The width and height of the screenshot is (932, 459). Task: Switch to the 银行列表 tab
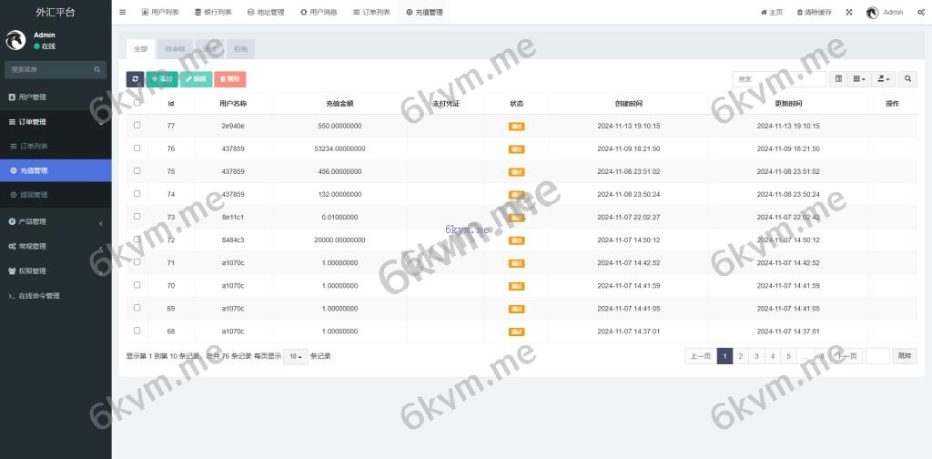tap(213, 13)
